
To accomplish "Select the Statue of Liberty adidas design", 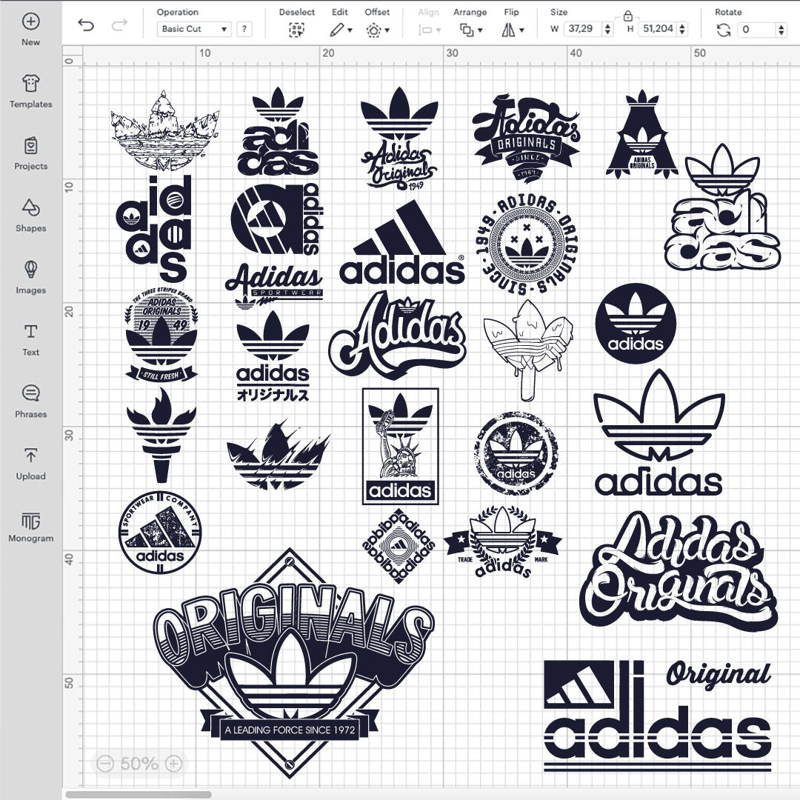I will 401,446.
